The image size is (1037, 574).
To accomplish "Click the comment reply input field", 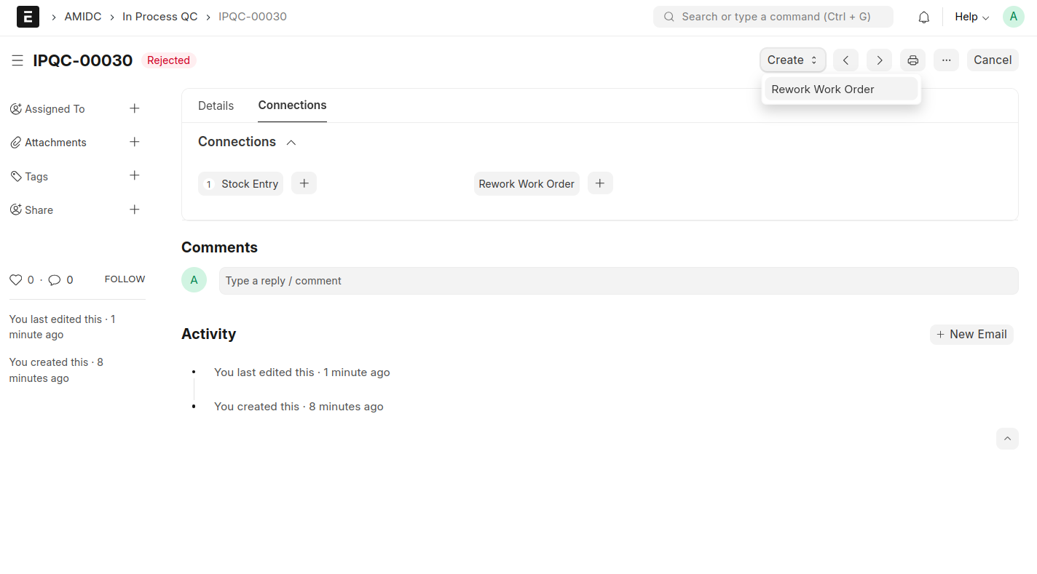I will coord(618,281).
